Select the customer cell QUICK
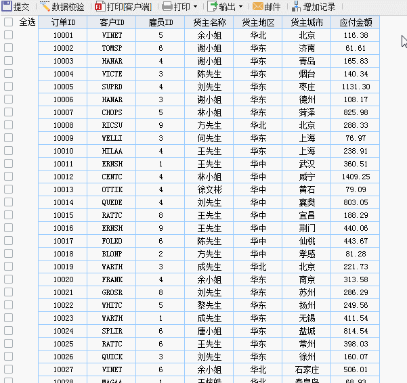 click(112, 357)
